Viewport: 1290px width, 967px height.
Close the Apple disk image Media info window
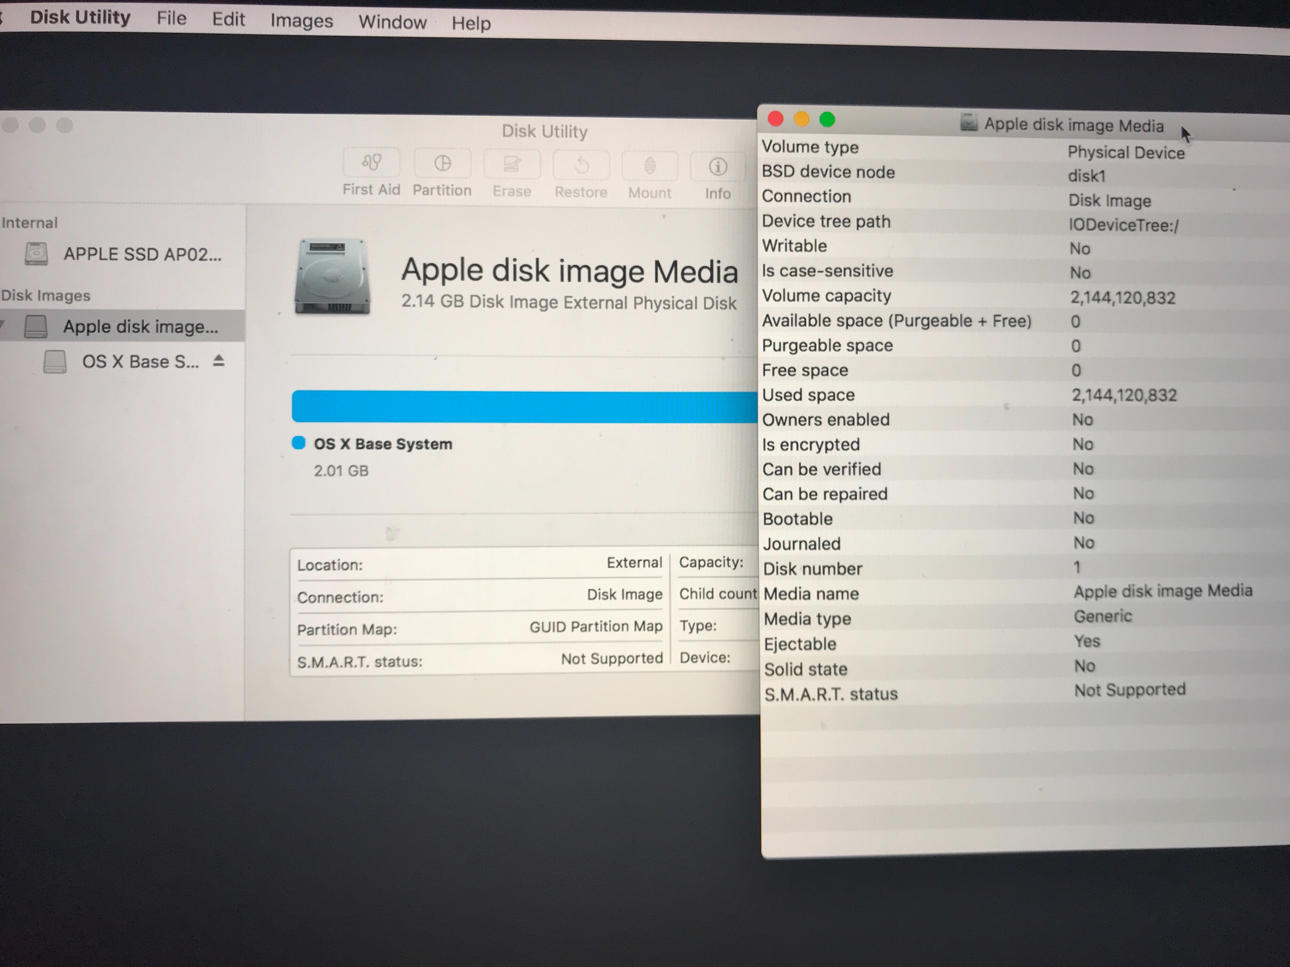tap(776, 119)
